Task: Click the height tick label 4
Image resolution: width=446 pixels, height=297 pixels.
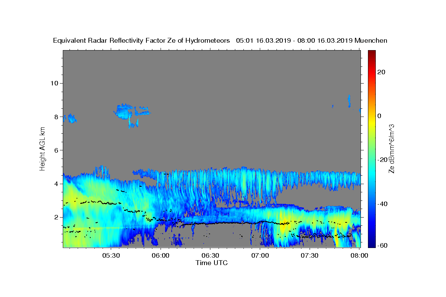Action: (56, 184)
